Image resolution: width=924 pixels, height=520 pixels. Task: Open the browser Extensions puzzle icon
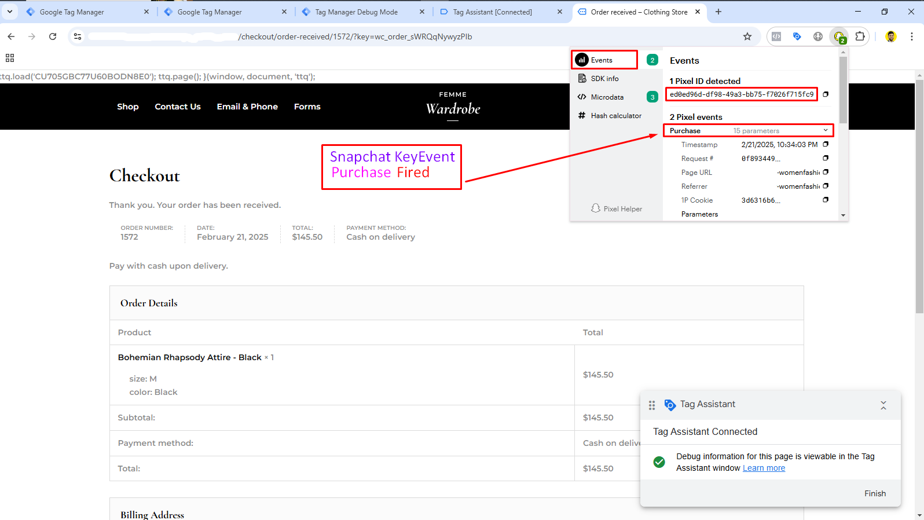click(x=860, y=36)
